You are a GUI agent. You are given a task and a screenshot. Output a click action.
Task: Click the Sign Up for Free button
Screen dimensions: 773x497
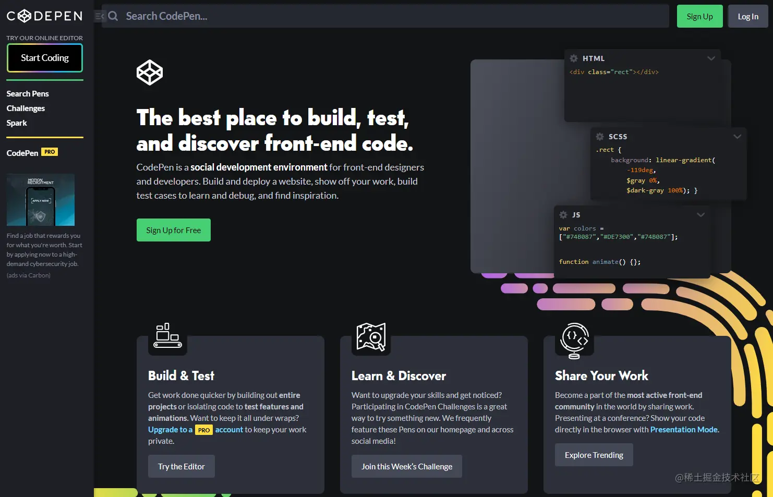[x=174, y=230]
